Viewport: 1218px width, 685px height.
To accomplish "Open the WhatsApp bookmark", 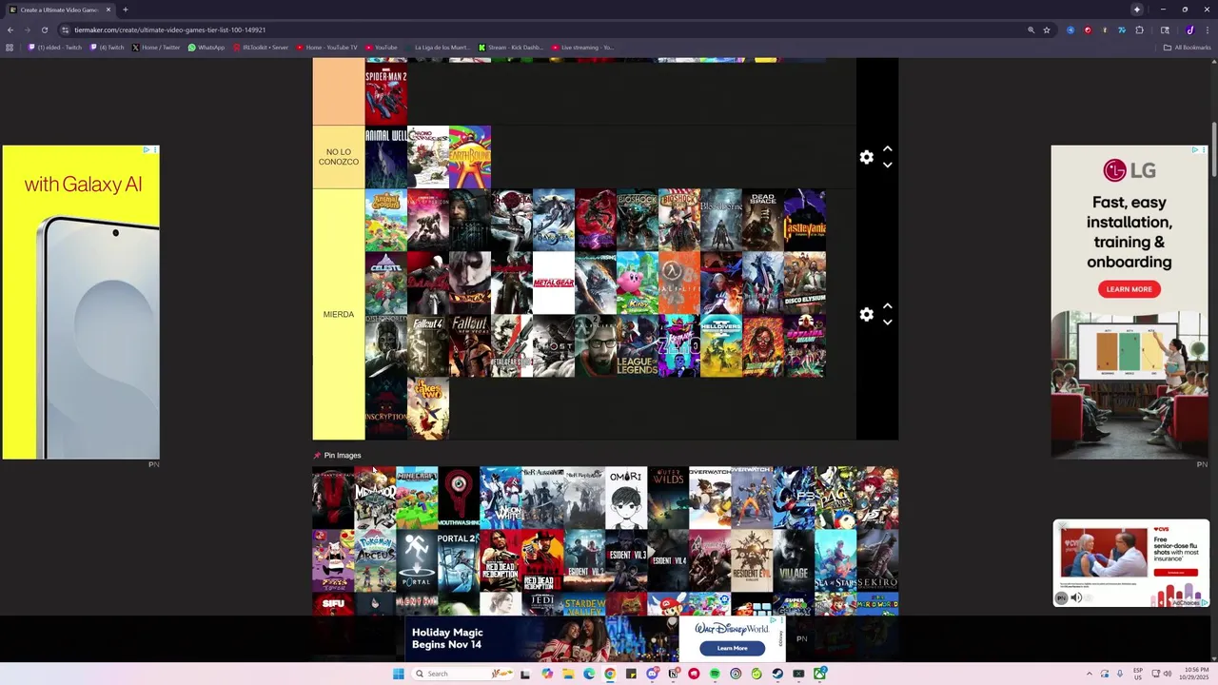I will point(206,48).
